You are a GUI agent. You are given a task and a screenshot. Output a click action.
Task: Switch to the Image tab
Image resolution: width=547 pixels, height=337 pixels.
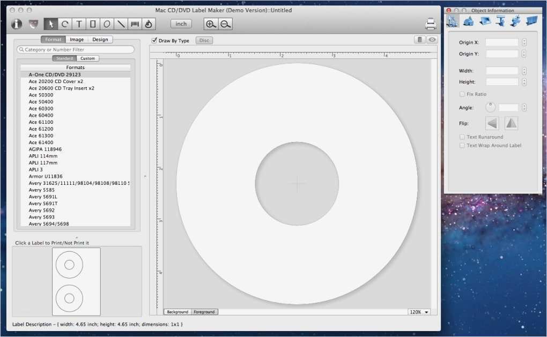77,39
